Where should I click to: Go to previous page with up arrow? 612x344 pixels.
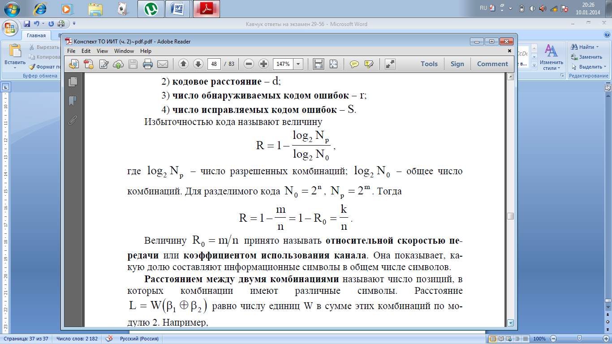coord(183,64)
